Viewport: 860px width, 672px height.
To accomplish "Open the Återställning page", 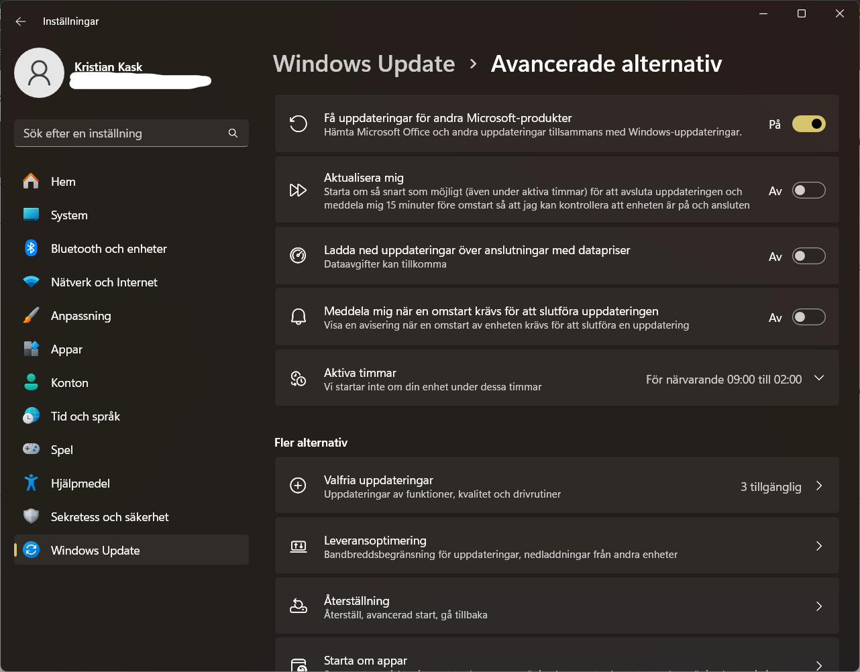I will pyautogui.click(x=557, y=606).
